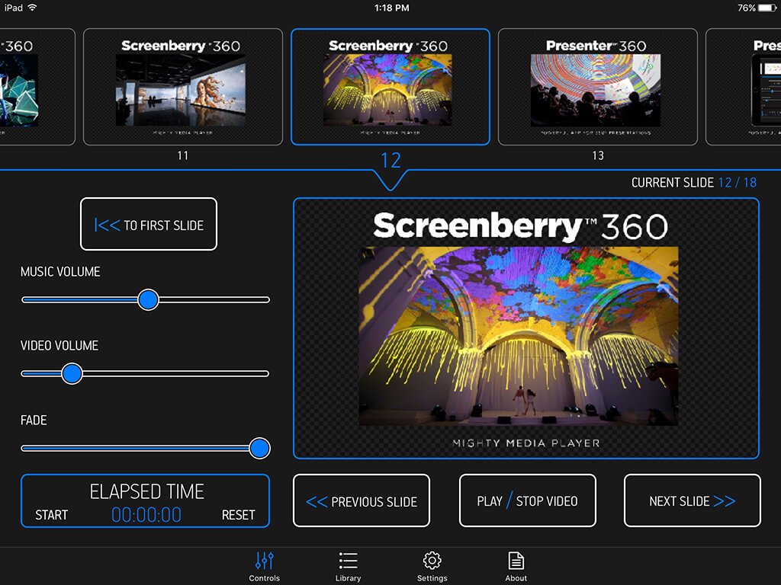Click the highlighted slide number 12 label
Image resolution: width=781 pixels, height=585 pixels.
click(x=390, y=160)
